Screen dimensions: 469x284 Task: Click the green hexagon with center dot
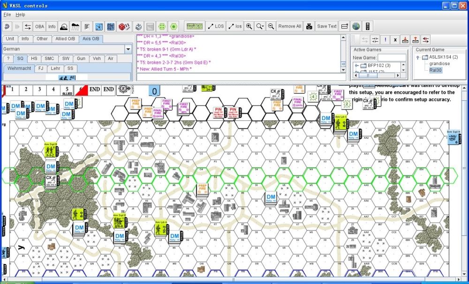click(x=174, y=26)
